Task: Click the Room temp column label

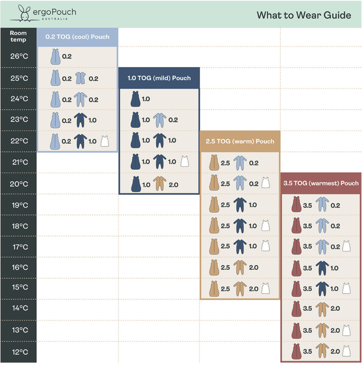Action: pos(18,36)
